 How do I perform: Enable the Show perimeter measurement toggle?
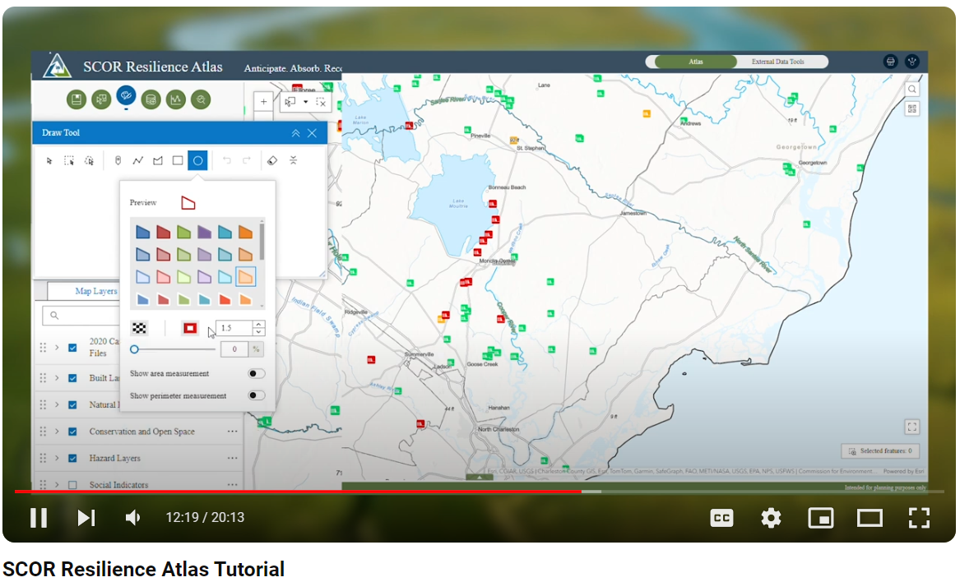(256, 395)
